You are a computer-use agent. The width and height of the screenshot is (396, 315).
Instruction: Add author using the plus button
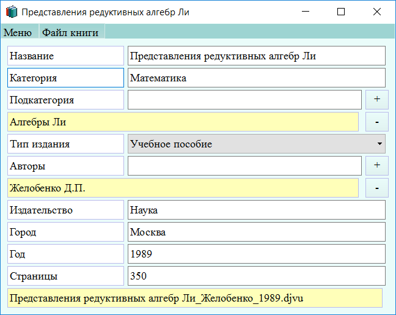tap(376, 165)
